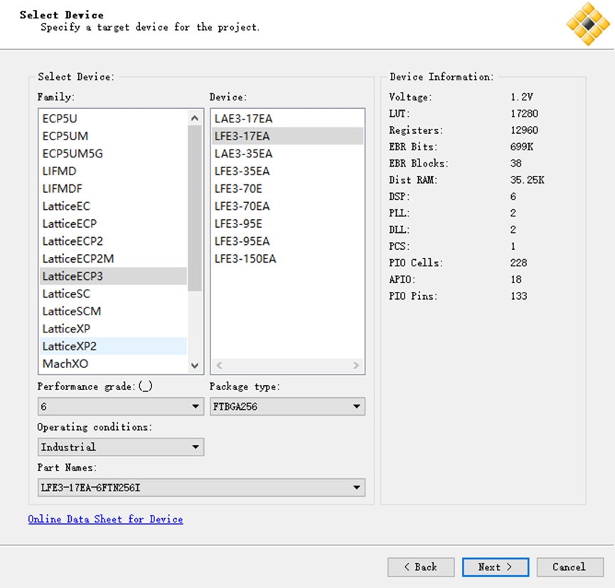
Task: Select device LFE3-150EA
Action: pos(287,259)
